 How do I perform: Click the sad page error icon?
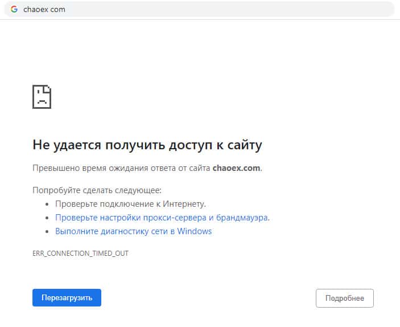(42, 96)
